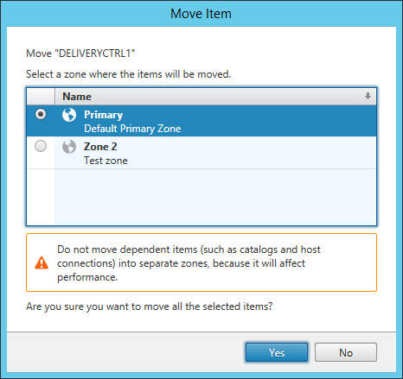403x379 pixels.
Task: Pick the Zone 2 name label
Action: [100, 147]
